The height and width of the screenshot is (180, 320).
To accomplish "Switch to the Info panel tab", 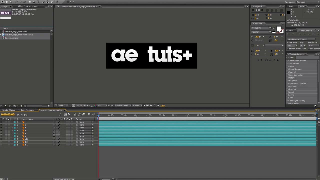I will tap(302, 6).
